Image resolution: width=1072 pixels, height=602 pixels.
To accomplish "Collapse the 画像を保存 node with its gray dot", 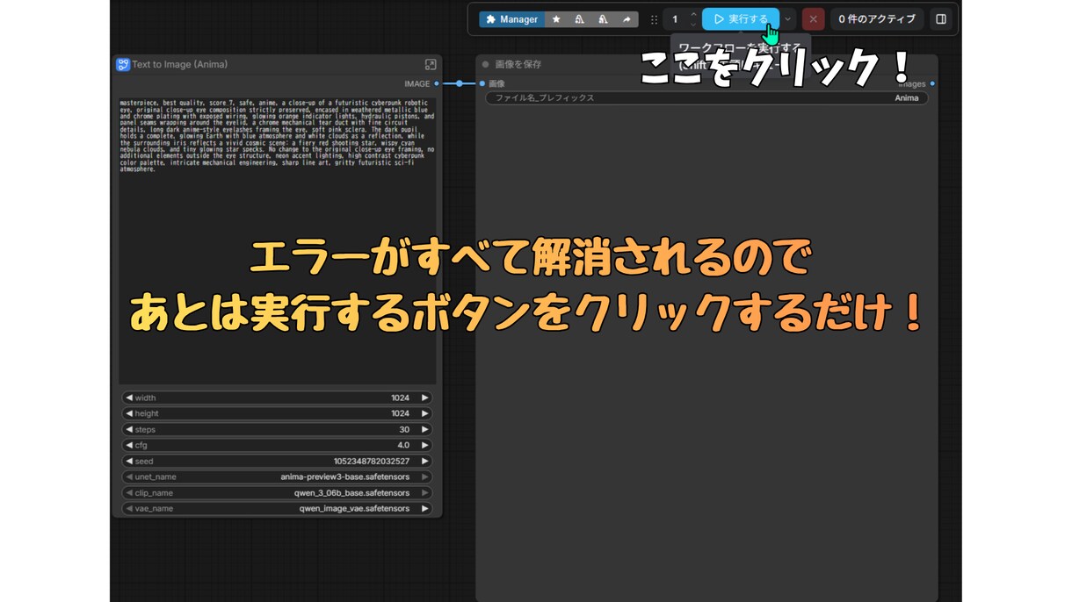I will pos(485,64).
